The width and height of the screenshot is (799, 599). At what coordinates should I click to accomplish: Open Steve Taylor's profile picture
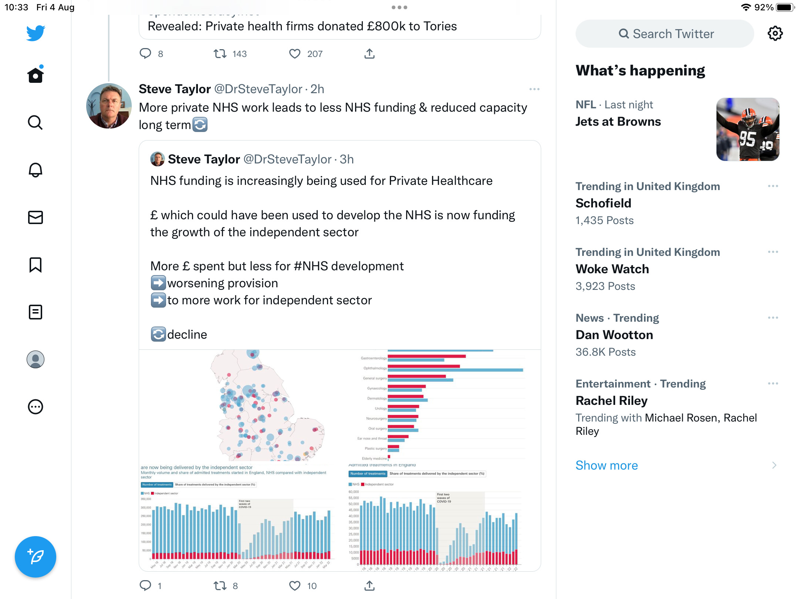109,106
